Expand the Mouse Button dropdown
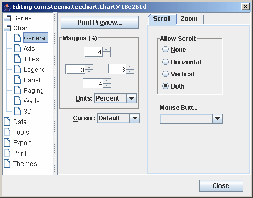 217,119
